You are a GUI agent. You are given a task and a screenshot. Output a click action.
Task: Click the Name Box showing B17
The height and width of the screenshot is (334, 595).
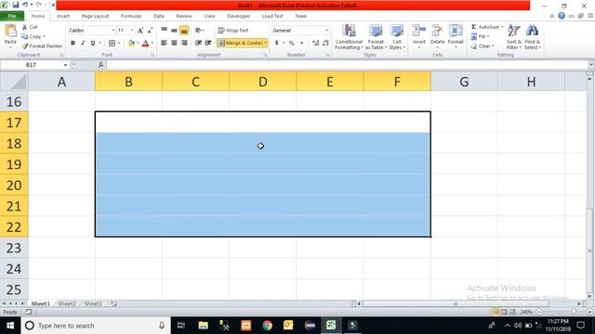(31, 65)
